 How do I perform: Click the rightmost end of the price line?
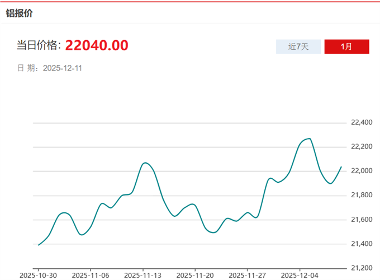click(x=341, y=167)
